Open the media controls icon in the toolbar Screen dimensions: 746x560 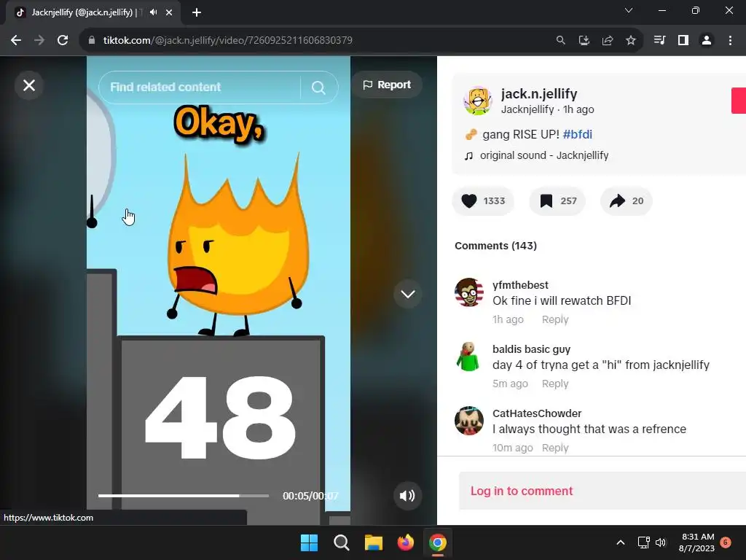click(659, 41)
